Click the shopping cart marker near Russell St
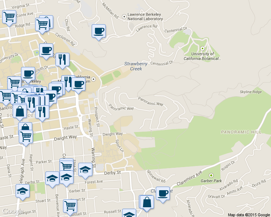The image size is (271, 217). (x=70, y=207)
